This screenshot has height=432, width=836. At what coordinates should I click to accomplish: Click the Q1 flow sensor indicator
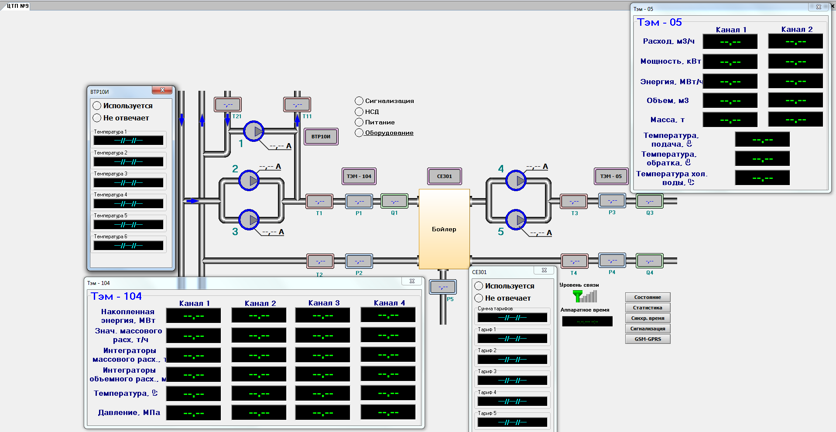[394, 201]
